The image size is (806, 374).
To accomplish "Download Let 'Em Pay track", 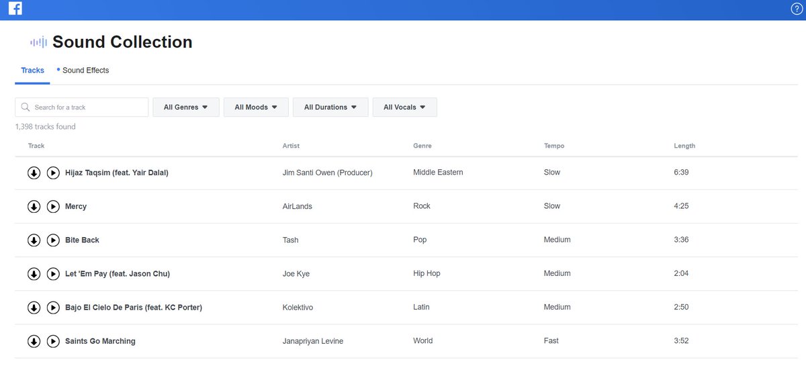I will coord(34,273).
